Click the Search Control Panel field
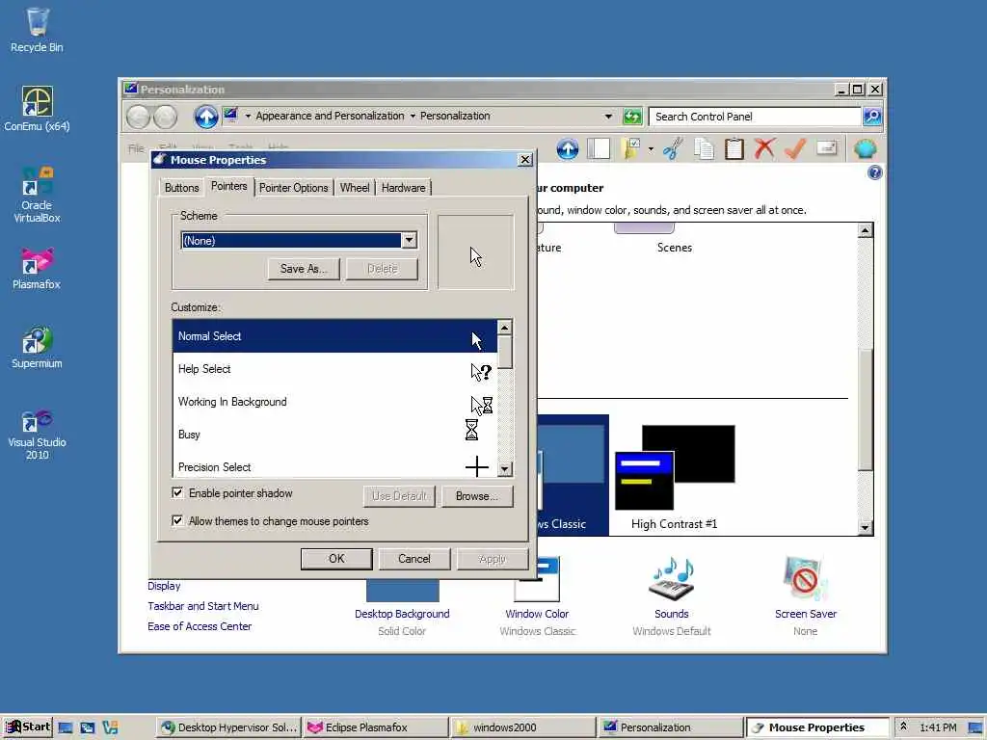Screen dimensions: 987x740 tap(755, 117)
